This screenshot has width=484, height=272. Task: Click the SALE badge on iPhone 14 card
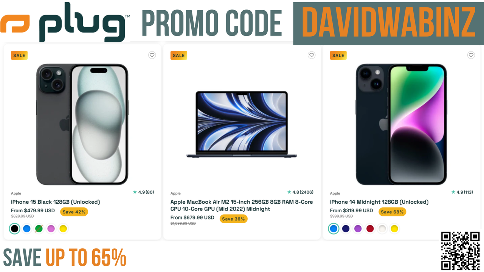click(x=338, y=56)
